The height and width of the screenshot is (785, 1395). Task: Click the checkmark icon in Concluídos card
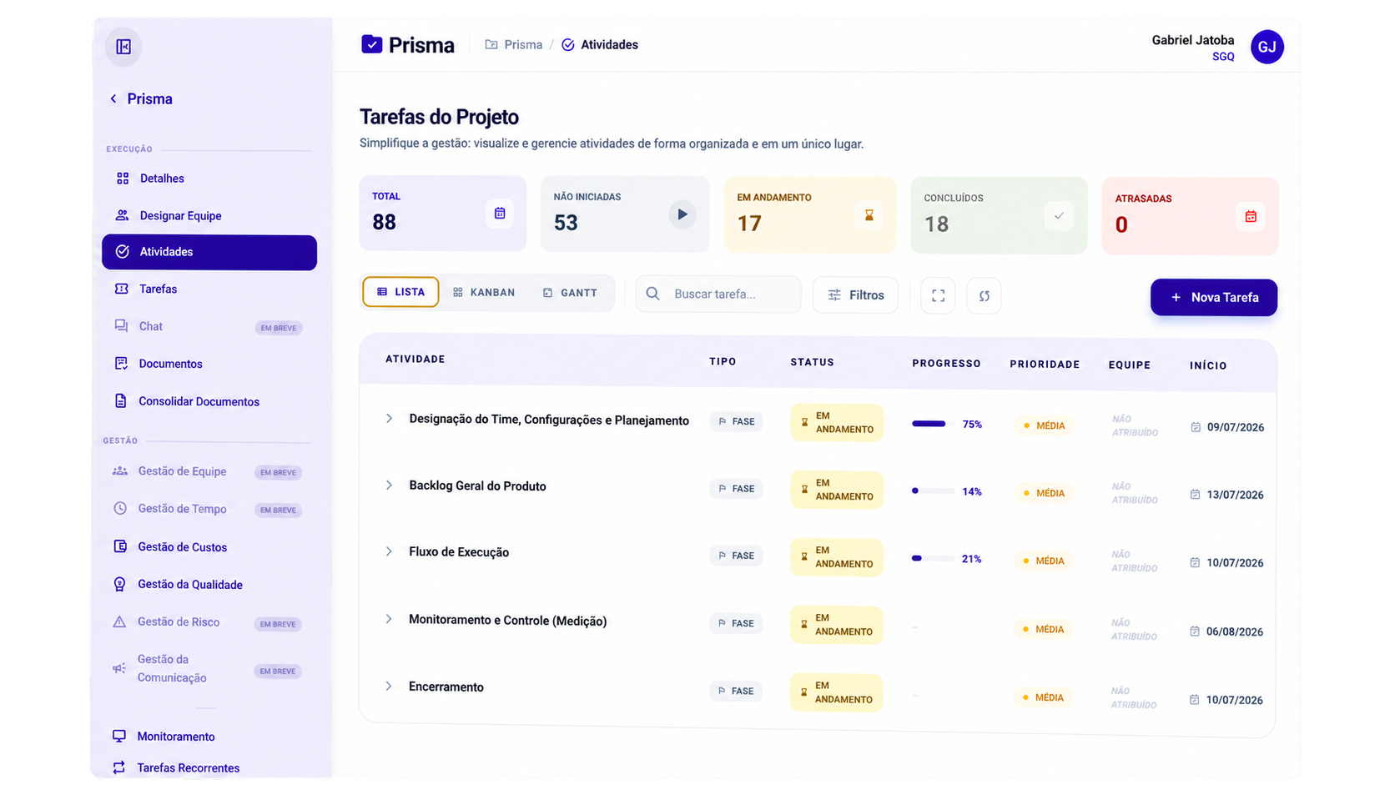(x=1059, y=216)
